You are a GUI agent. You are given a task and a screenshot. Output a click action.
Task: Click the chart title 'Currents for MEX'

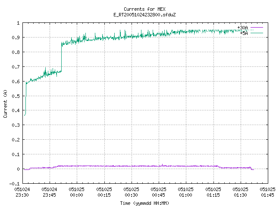[x=144, y=9]
